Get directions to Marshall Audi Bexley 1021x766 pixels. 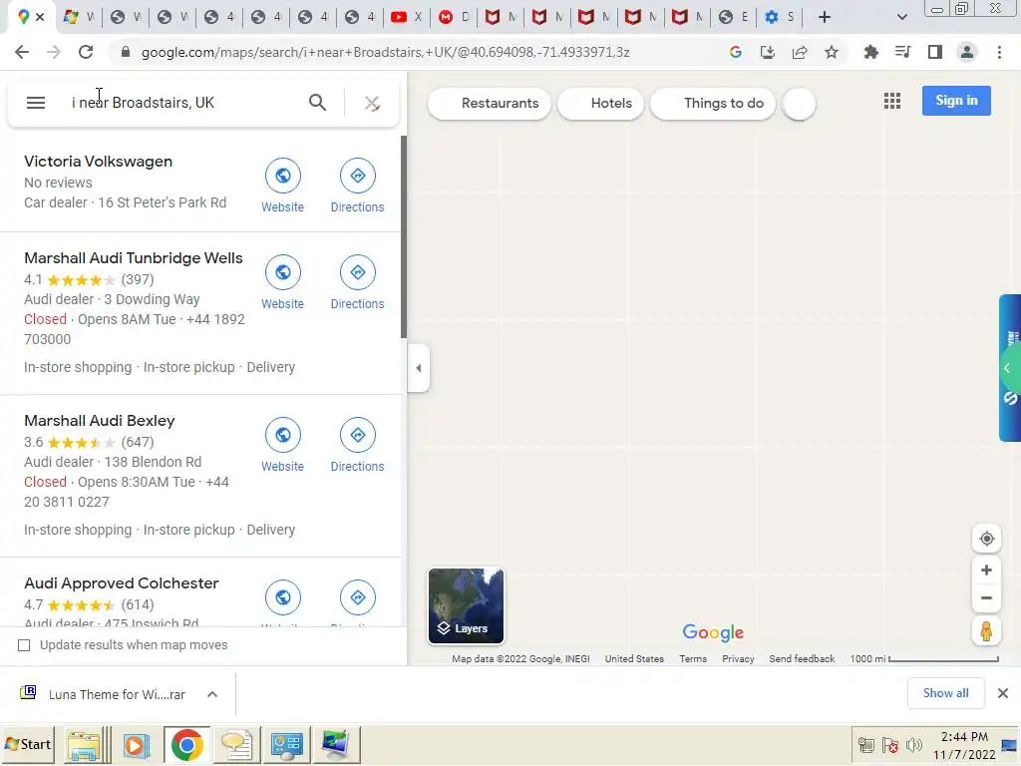pos(358,435)
